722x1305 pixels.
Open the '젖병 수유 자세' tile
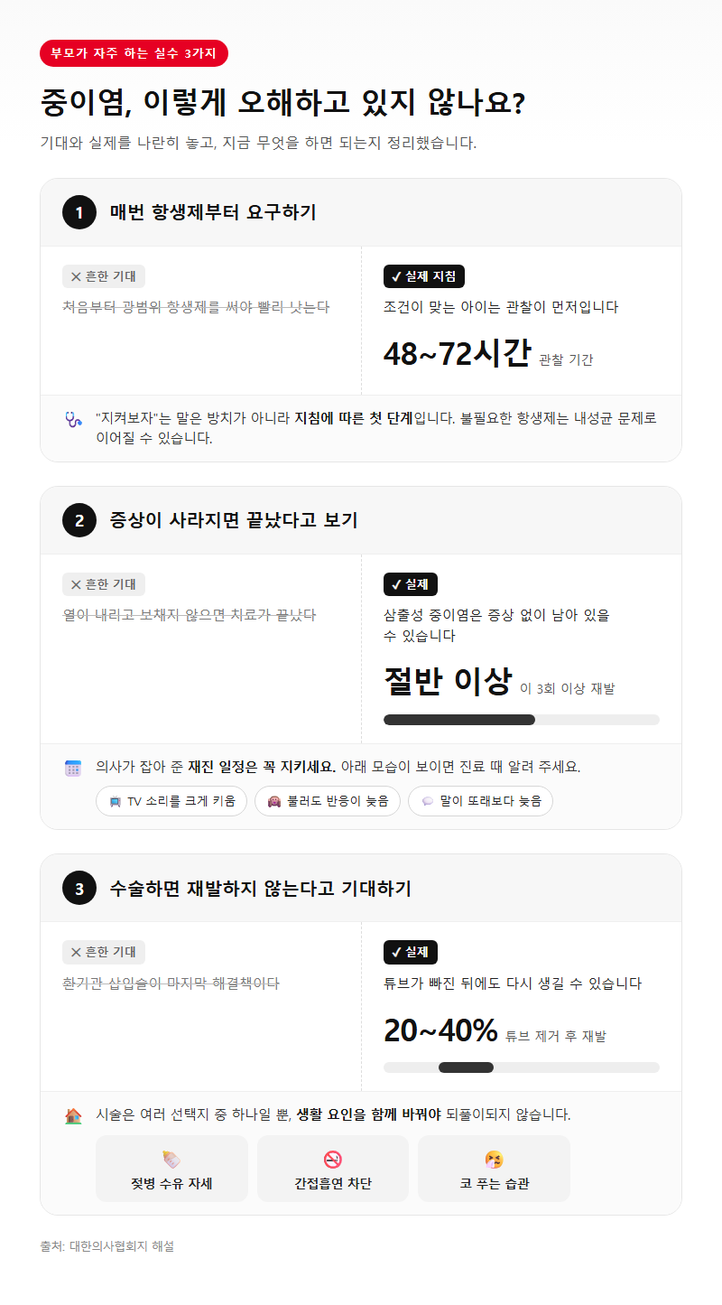coord(171,1169)
